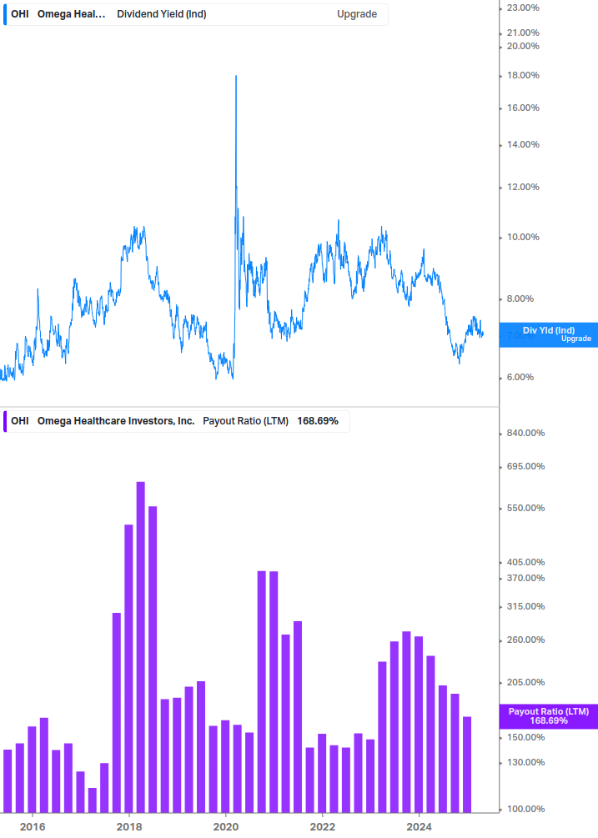Click the 205.00% payout axis label
Screen dimensions: 598x838
(x=525, y=682)
